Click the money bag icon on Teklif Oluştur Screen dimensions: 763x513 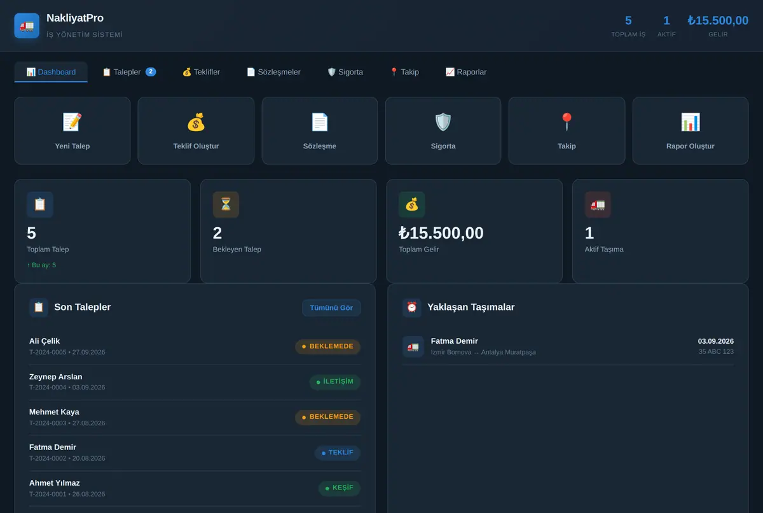point(196,122)
